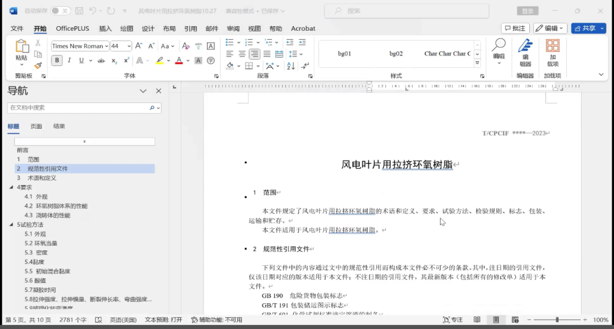Apply character border (boxed A)

click(x=211, y=46)
